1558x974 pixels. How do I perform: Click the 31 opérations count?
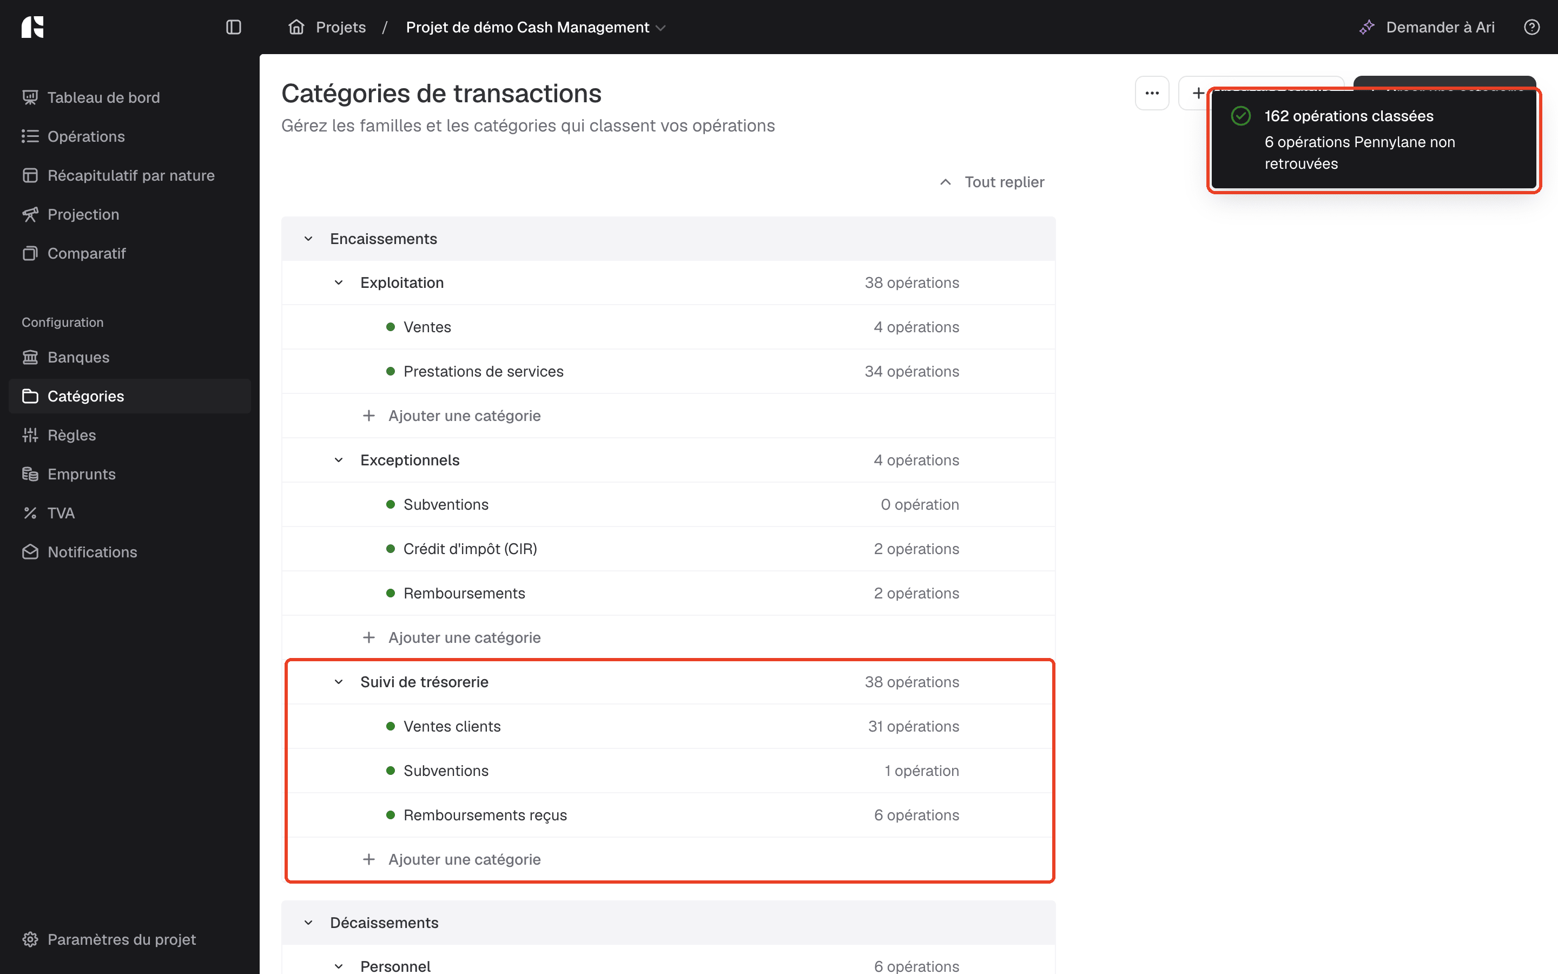[x=913, y=726]
